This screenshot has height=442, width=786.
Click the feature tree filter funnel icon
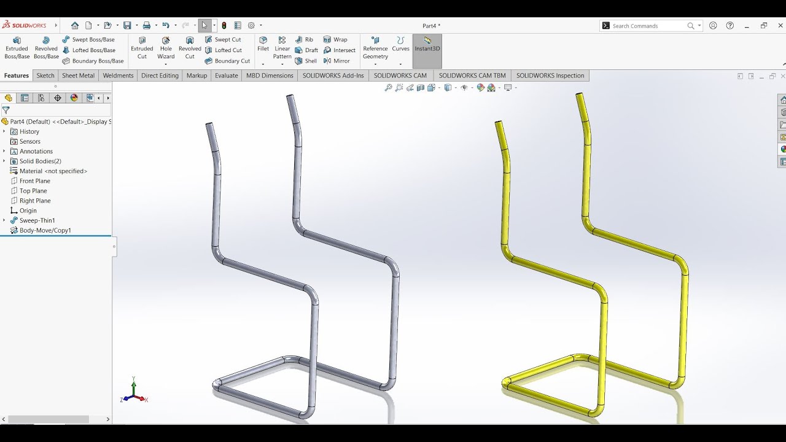click(6, 110)
